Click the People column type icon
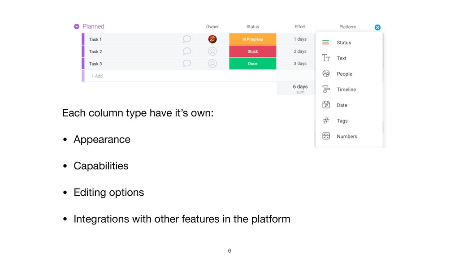459x258 pixels. point(326,74)
